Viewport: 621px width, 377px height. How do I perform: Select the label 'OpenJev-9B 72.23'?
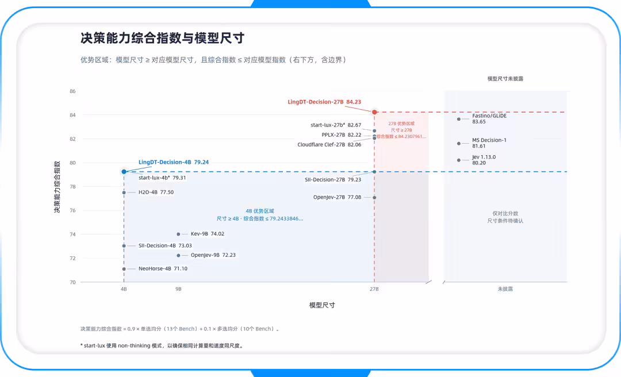tap(213, 255)
